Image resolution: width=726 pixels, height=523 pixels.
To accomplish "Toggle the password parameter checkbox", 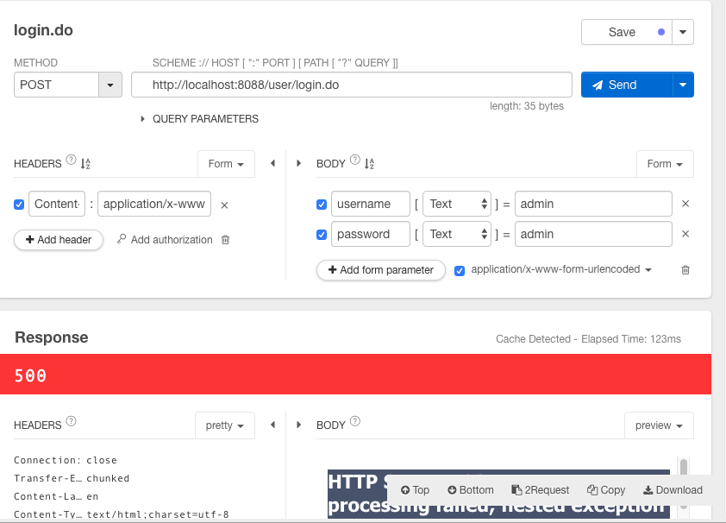I will pyautogui.click(x=322, y=235).
